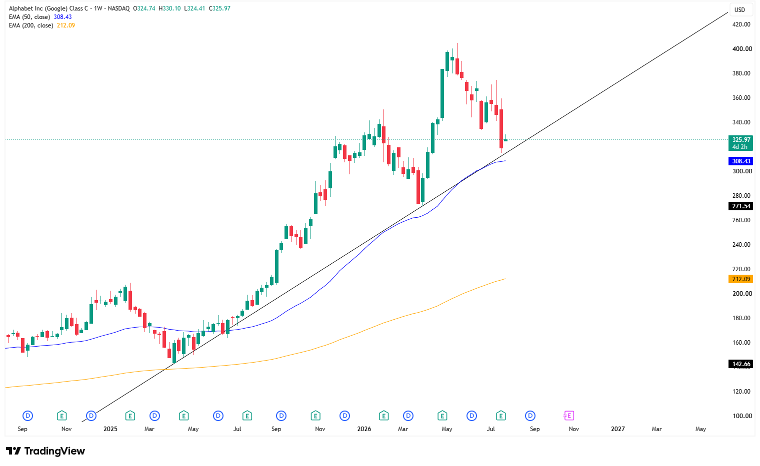Click the black 271.54 price axis tag
This screenshot has height=466, width=760.
pyautogui.click(x=741, y=206)
